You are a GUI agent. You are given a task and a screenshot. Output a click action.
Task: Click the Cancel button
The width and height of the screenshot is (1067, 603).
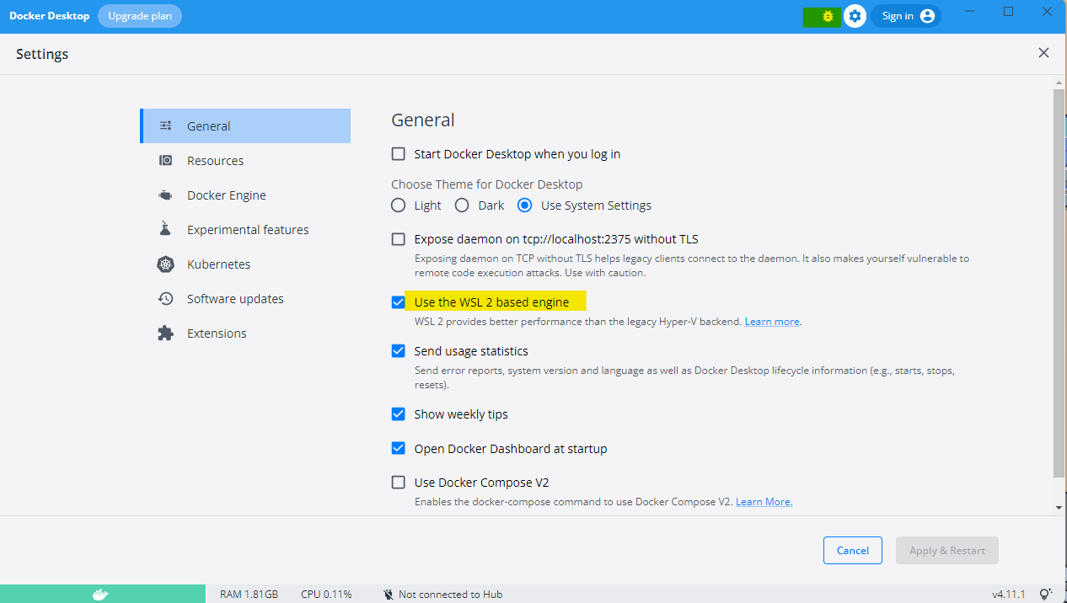point(853,551)
